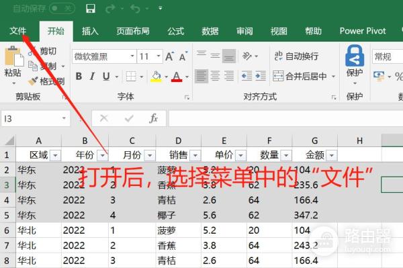Open the 金额 column filter arrow
Image resolution: width=403 pixels, height=268 pixels.
pyautogui.click(x=332, y=155)
